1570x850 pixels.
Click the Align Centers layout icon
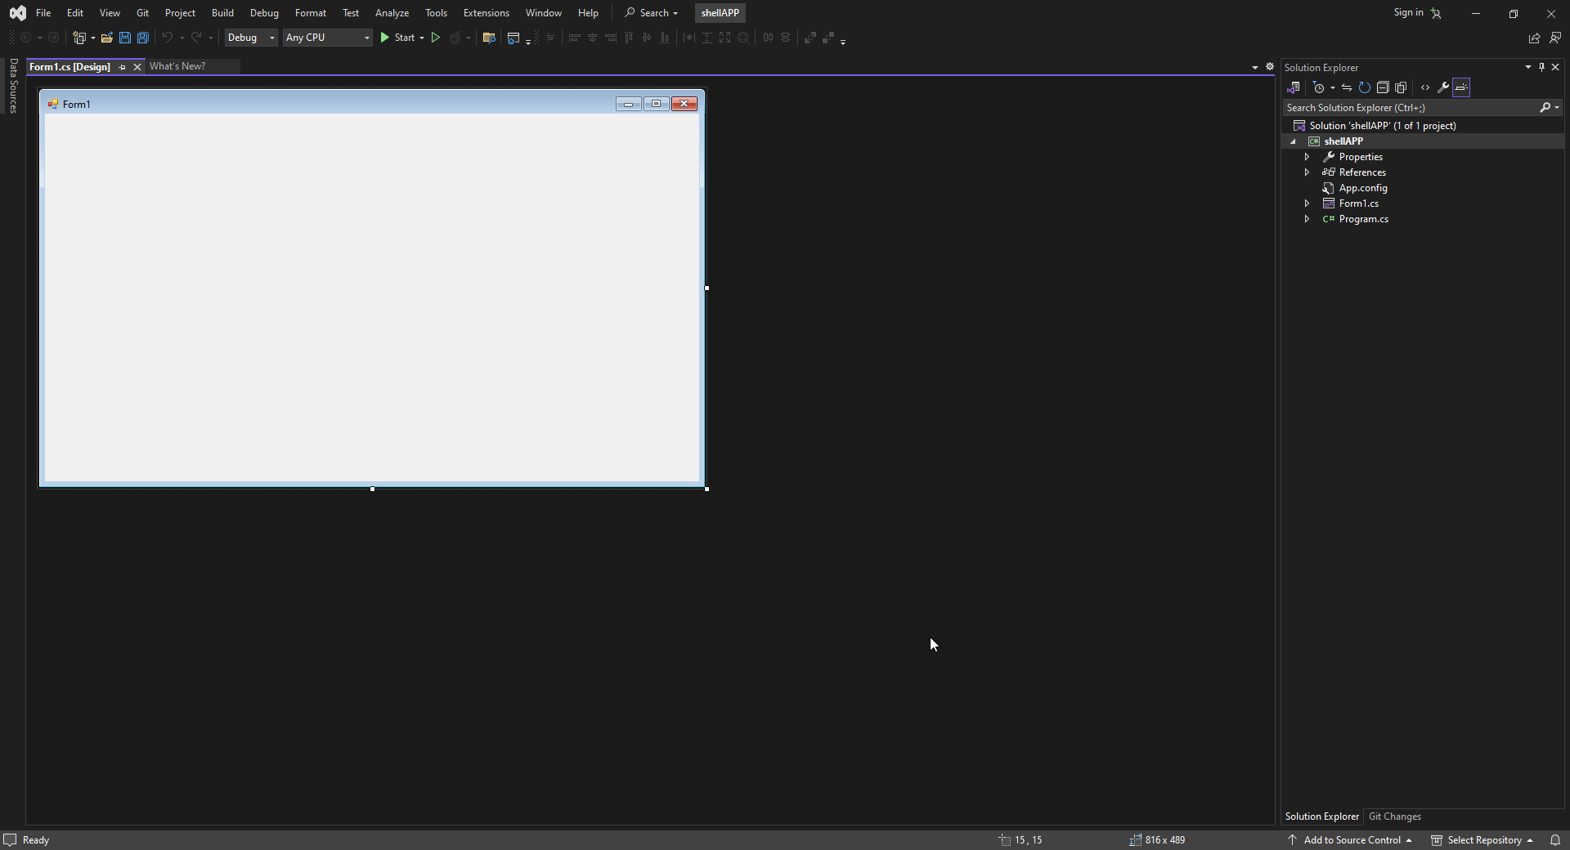[593, 38]
